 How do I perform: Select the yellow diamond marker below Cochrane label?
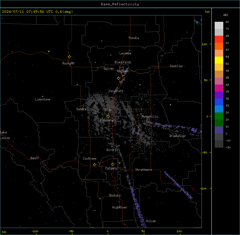click(95, 165)
